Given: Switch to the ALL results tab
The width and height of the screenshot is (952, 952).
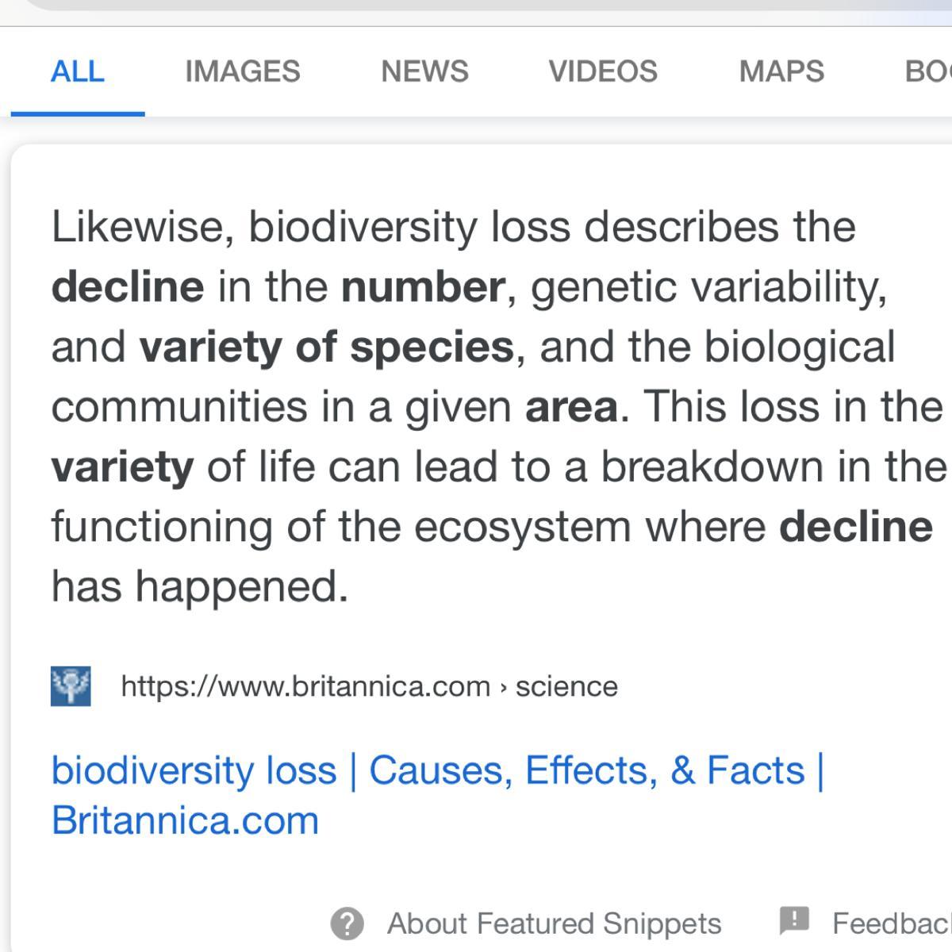Looking at the screenshot, I should click(77, 71).
